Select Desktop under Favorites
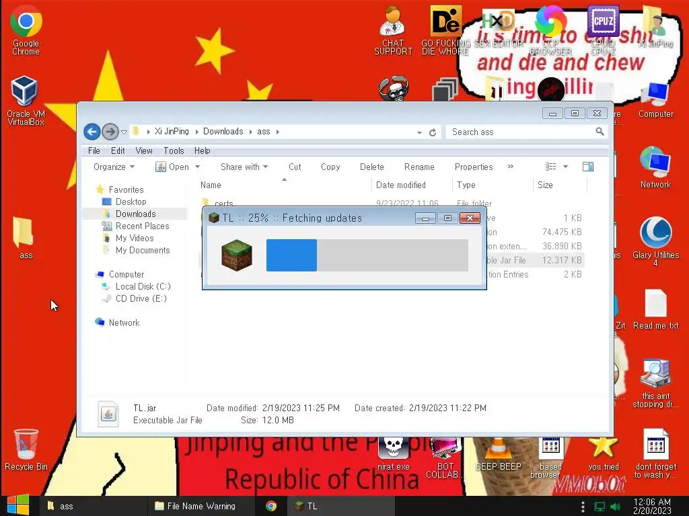The width and height of the screenshot is (689, 516). (131, 202)
